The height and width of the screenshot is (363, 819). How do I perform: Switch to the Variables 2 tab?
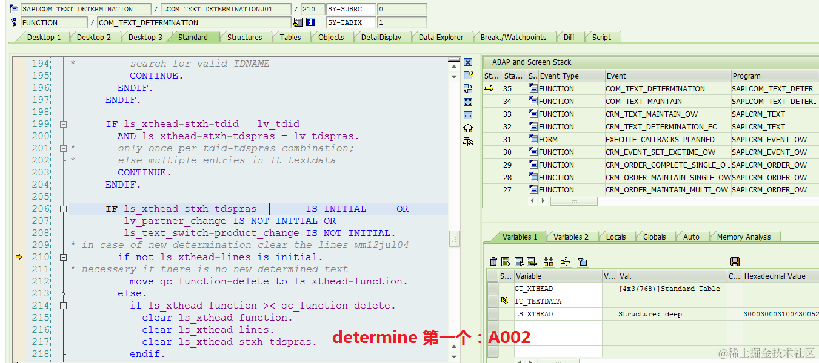coord(571,237)
